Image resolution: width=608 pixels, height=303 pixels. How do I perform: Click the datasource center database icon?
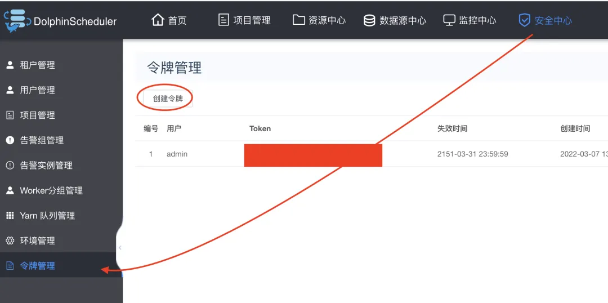(369, 20)
